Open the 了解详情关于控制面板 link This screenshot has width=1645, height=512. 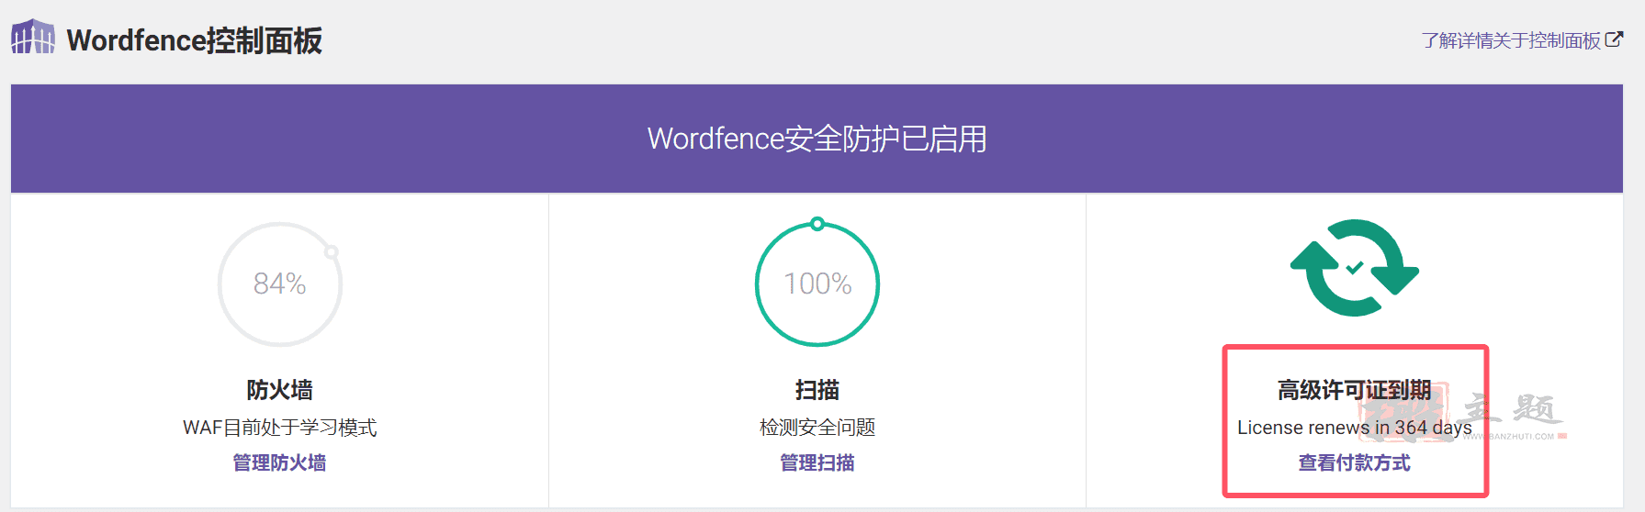coord(1511,40)
